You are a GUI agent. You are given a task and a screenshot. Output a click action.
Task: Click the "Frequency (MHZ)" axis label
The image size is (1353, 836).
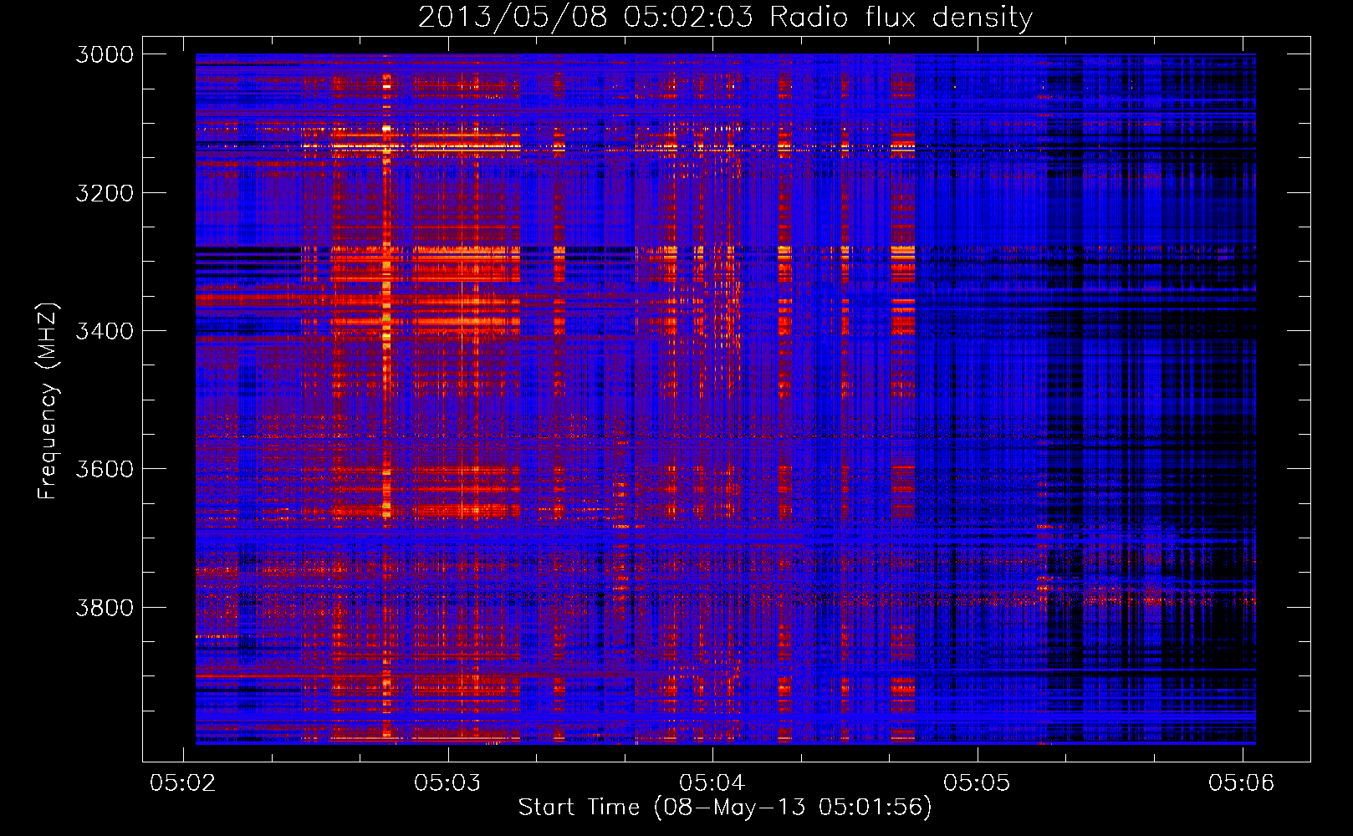(x=48, y=400)
